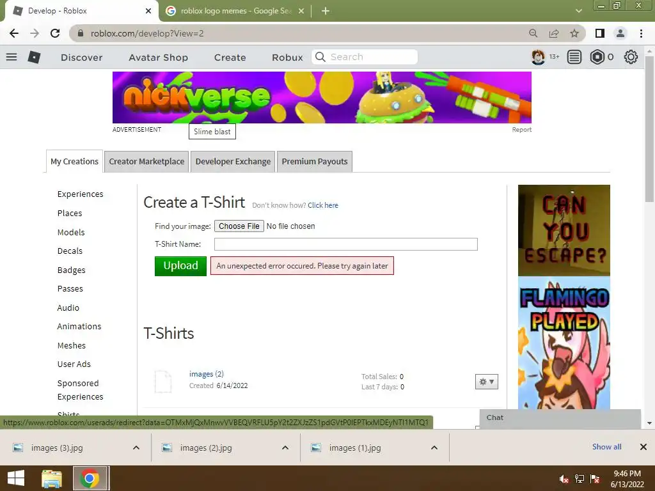Go back with browser back arrow

[x=14, y=33]
